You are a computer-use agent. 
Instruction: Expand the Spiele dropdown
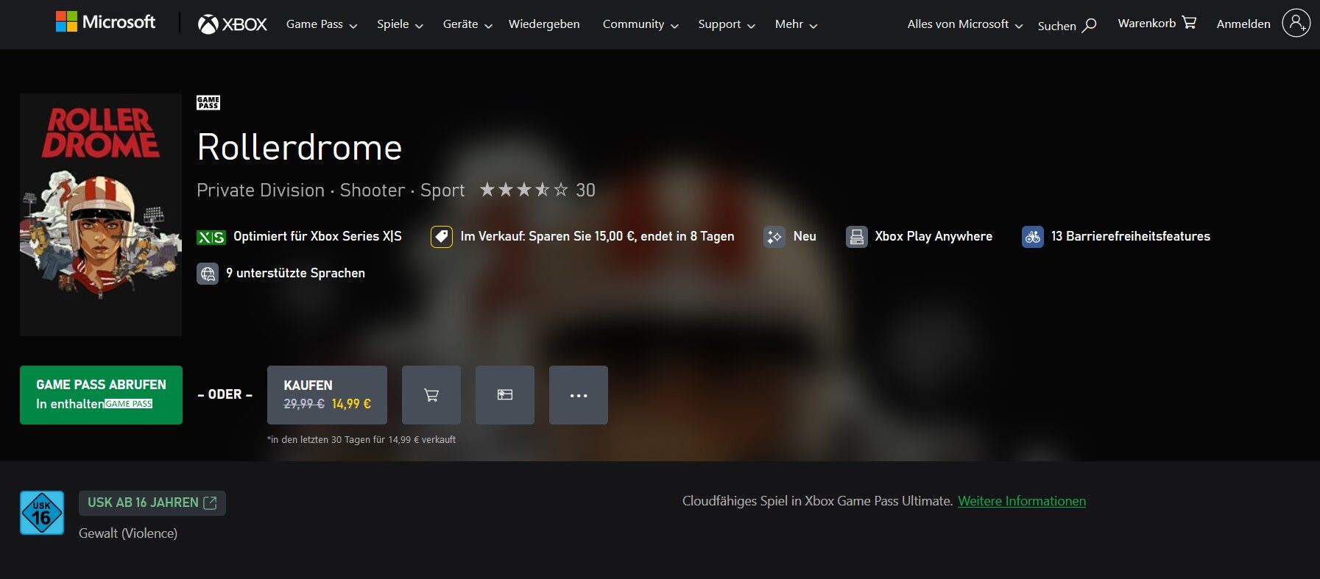click(x=400, y=24)
